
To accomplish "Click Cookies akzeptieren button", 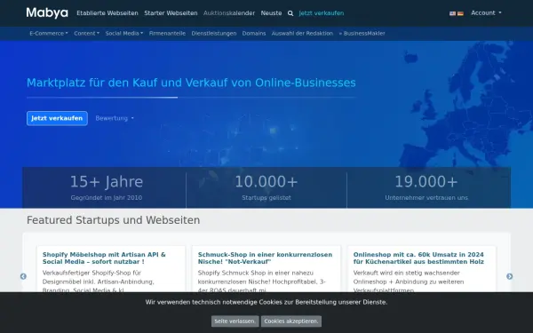I will point(291,321).
